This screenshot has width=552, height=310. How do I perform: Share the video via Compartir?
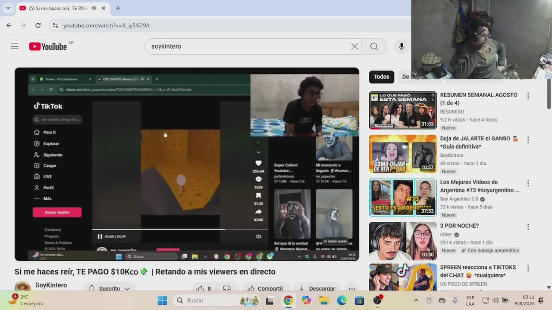point(266,288)
